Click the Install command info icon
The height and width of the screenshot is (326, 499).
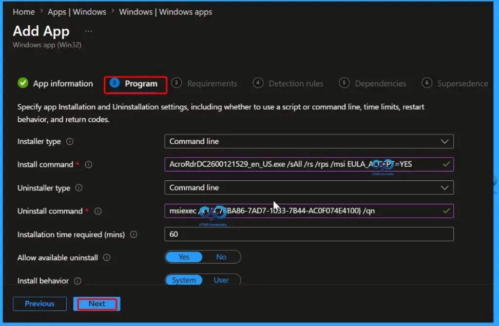89,165
